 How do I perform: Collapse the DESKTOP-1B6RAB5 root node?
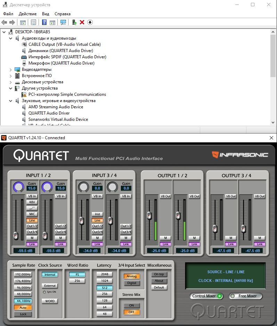(4, 32)
